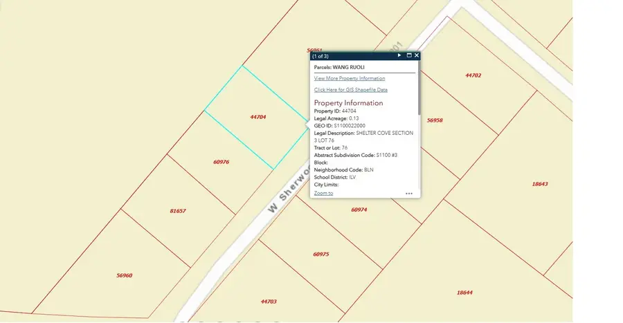Select parcel 56958 on the map
The image size is (623, 323).
(x=435, y=120)
